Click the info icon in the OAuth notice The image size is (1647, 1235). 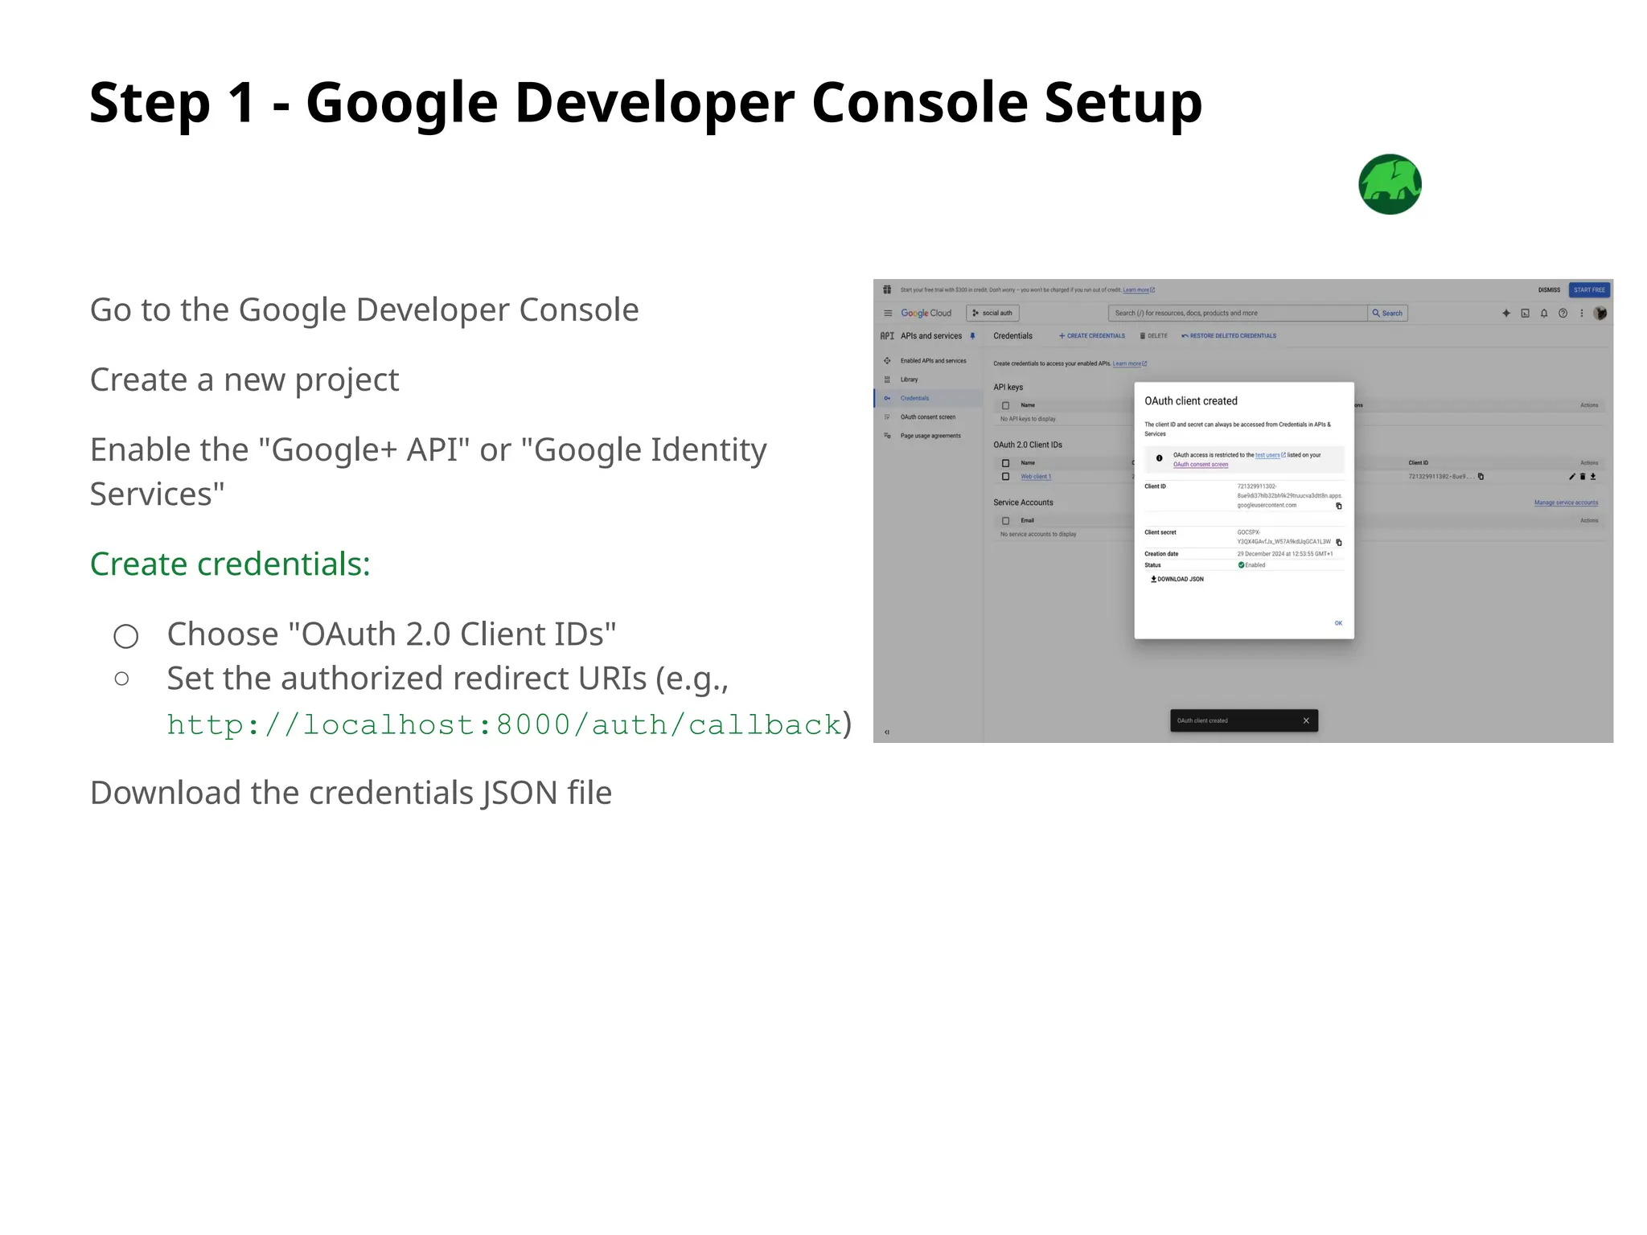pos(1159,458)
